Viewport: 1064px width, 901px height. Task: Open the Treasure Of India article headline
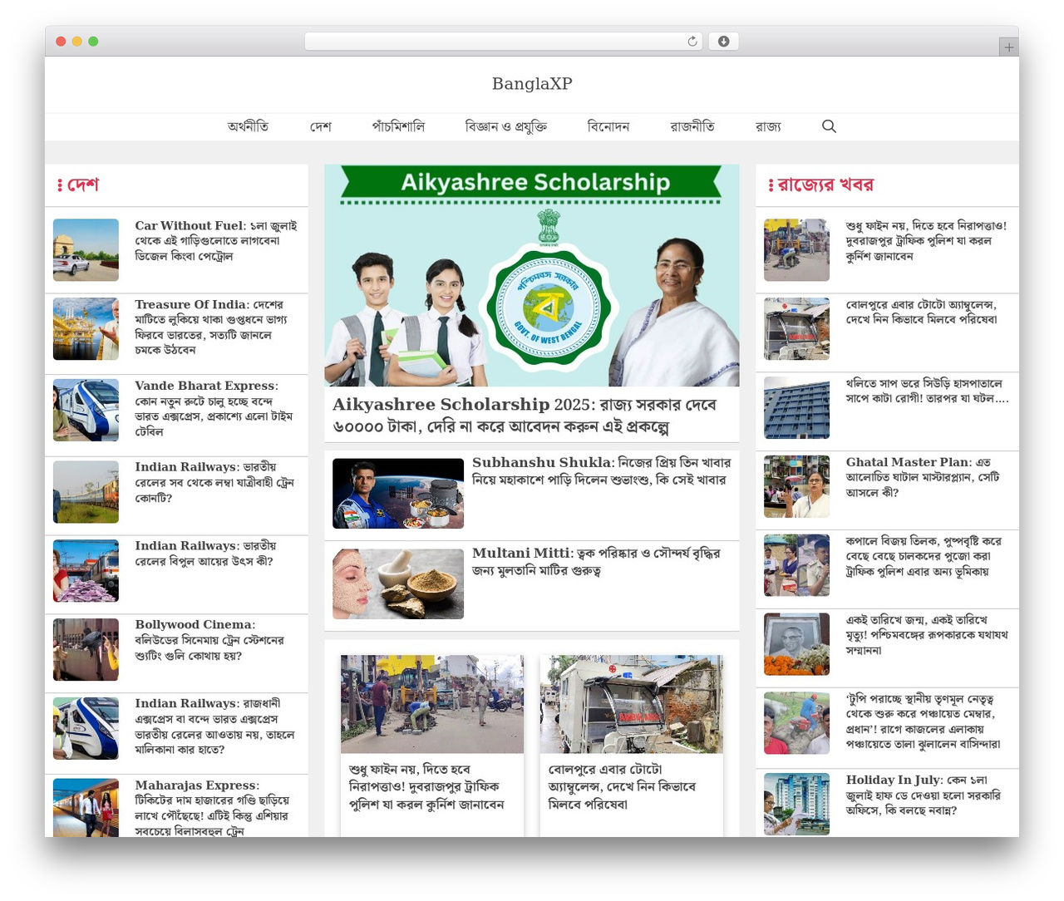213,327
